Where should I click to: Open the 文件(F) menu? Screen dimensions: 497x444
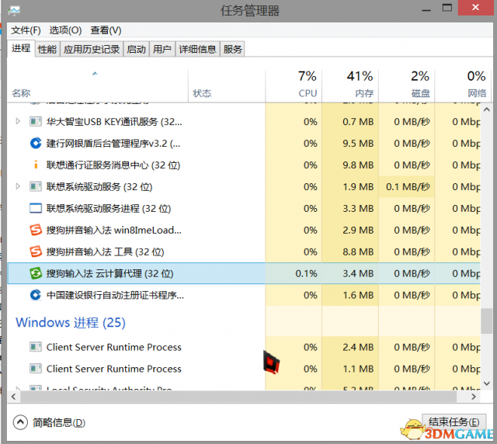click(26, 30)
